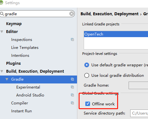Screen dimensions: 148x119
Task: Open the Keymap settings page
Action: [14, 24]
